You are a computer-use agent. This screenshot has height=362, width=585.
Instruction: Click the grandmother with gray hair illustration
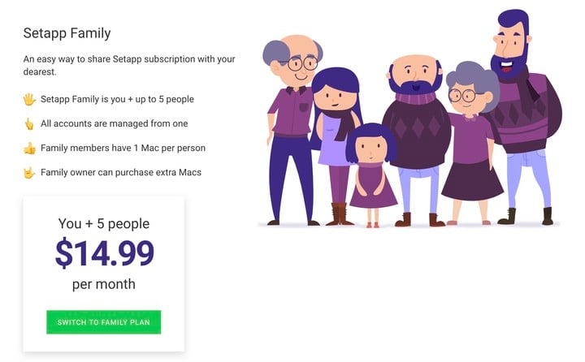[x=471, y=145]
